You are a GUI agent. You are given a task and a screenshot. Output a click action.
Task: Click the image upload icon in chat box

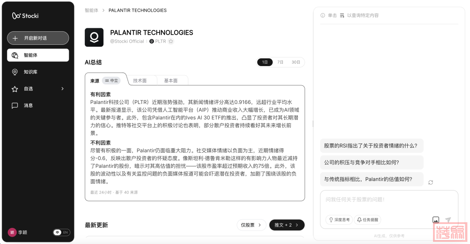coord(436,220)
